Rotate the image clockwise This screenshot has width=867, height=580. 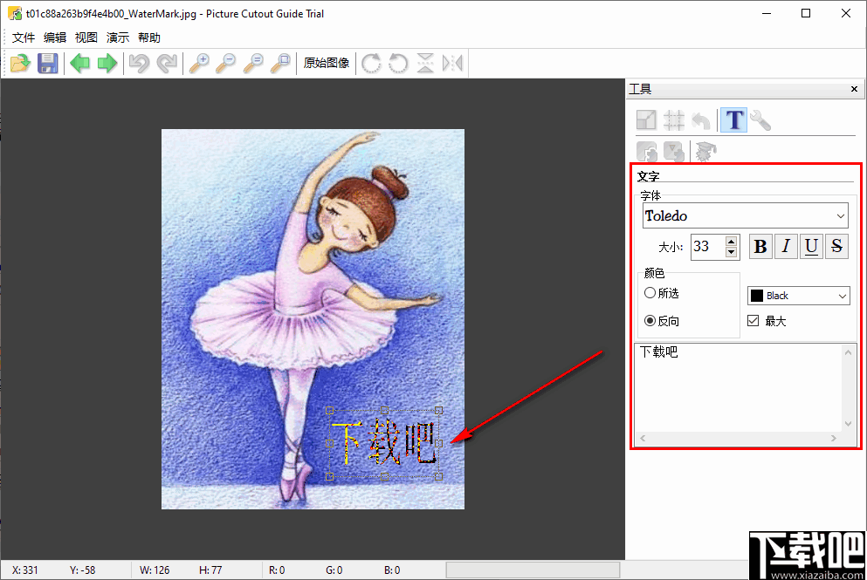click(x=371, y=63)
